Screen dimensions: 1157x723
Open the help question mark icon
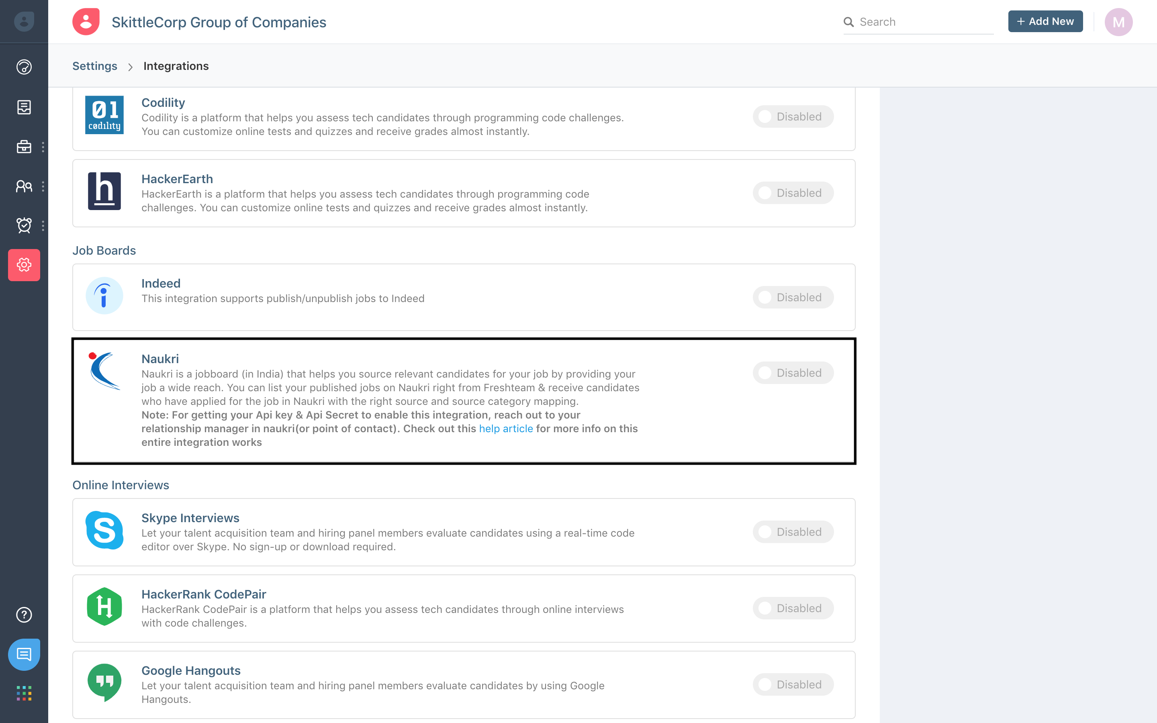pos(24,615)
